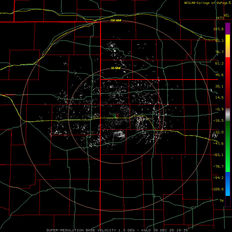Pick the gray near-zero segment of color bar
The height and width of the screenshot is (232, 232).
pos(228,115)
